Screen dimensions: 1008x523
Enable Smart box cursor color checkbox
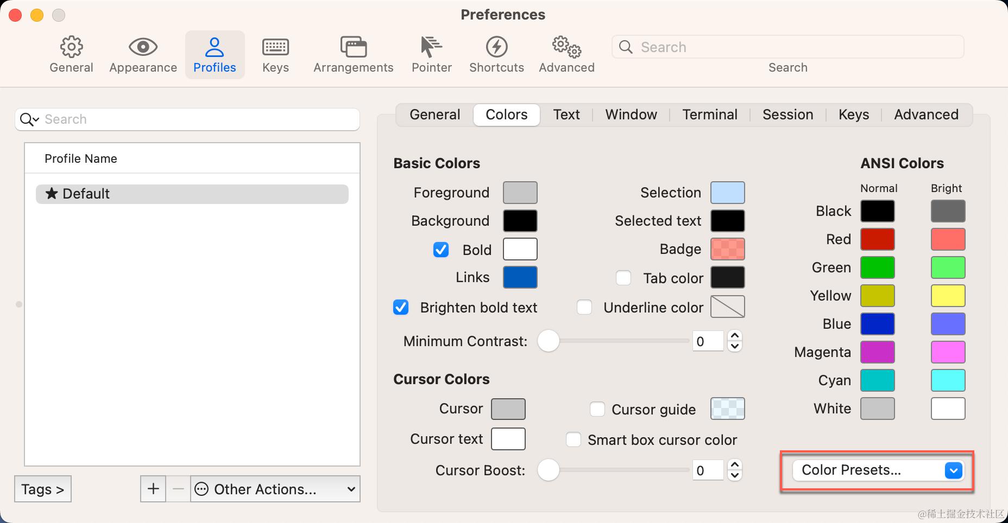point(574,439)
